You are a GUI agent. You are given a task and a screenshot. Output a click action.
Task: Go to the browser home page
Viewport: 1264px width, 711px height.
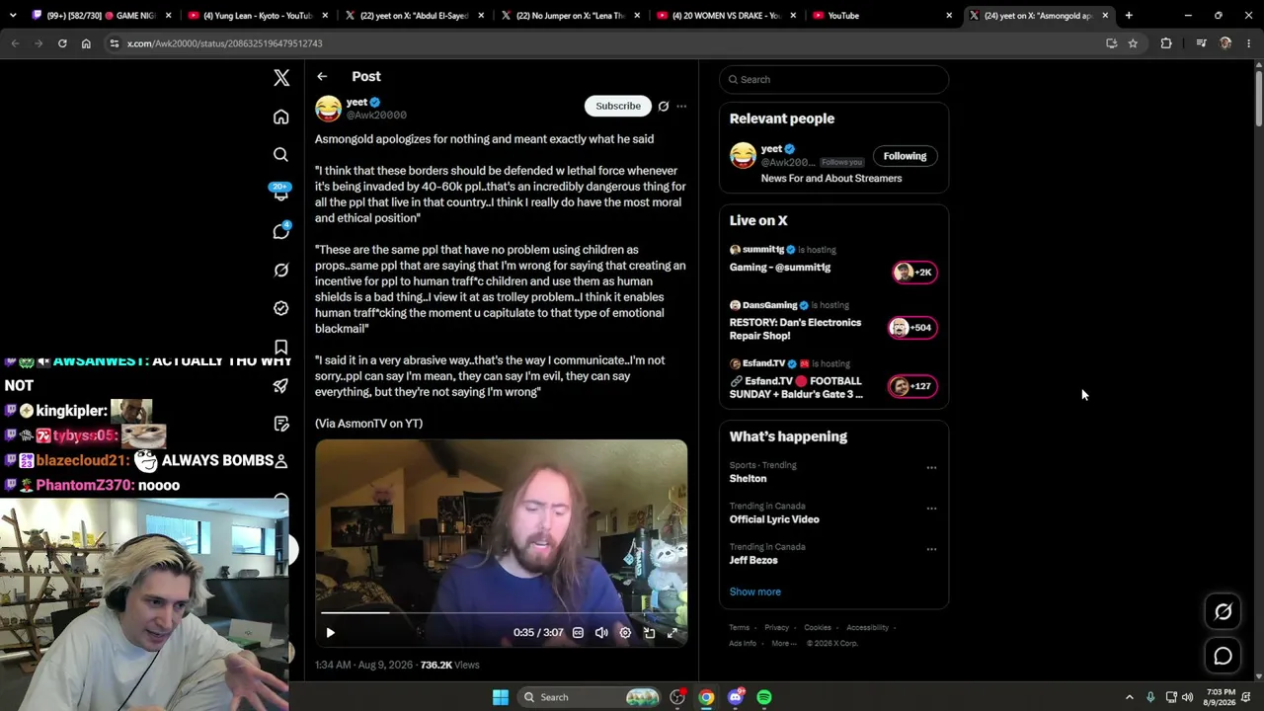[x=86, y=43]
